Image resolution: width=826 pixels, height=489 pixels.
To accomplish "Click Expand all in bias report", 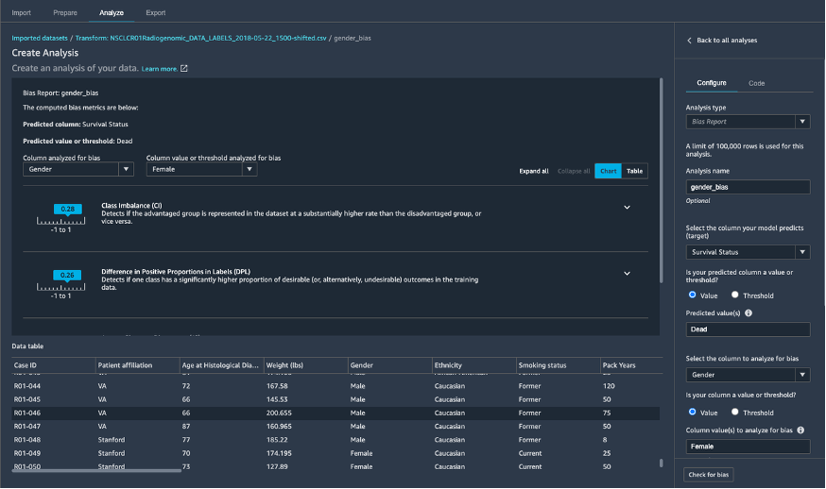I will [x=534, y=171].
